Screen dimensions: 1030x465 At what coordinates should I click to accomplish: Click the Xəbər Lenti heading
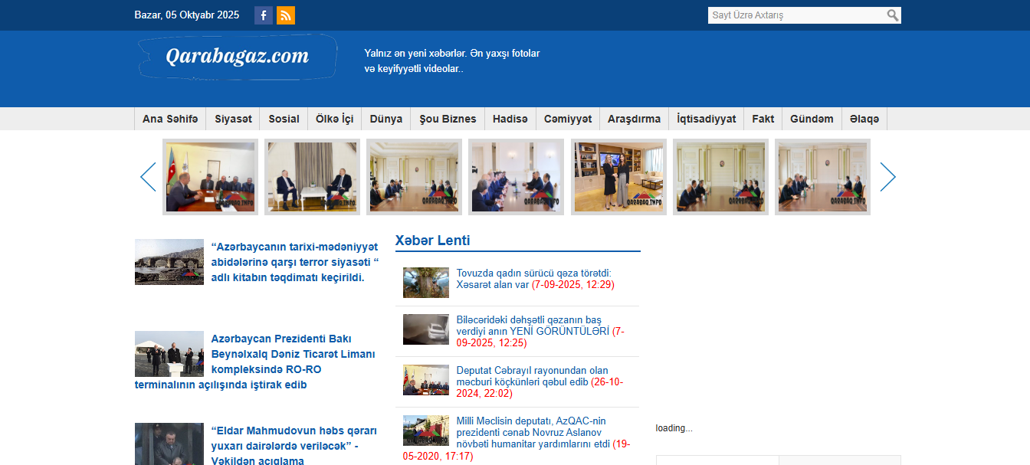pos(432,241)
